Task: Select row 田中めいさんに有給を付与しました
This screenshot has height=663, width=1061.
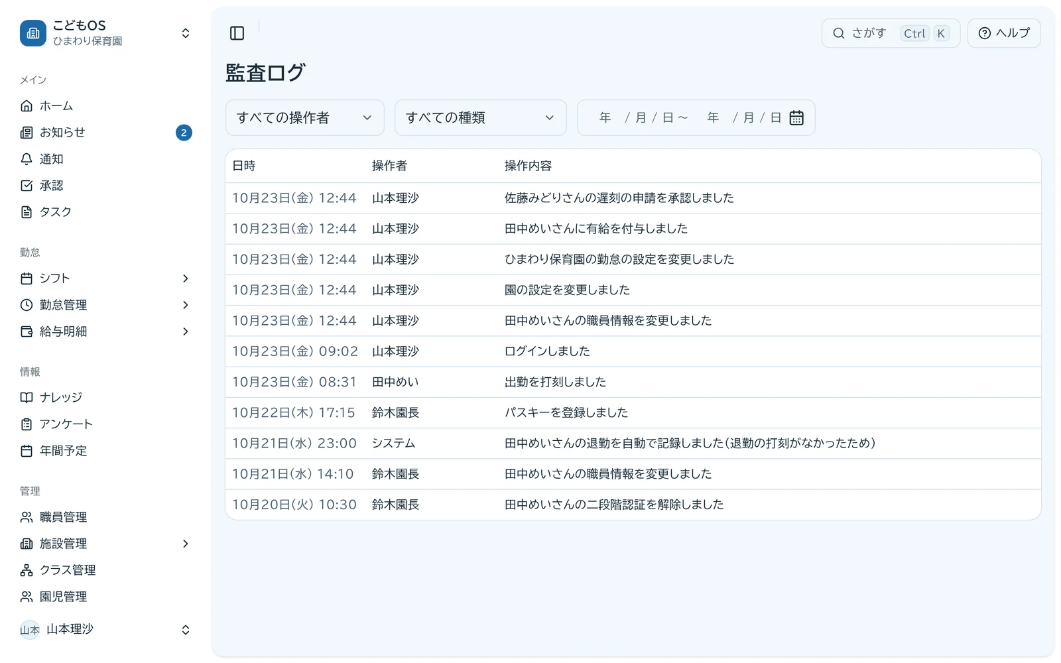Action: 633,229
